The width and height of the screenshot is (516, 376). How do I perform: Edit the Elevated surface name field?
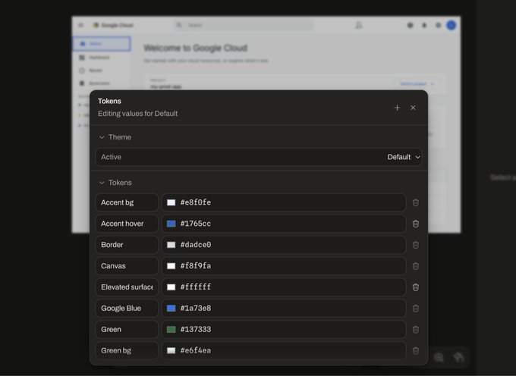pyautogui.click(x=127, y=287)
